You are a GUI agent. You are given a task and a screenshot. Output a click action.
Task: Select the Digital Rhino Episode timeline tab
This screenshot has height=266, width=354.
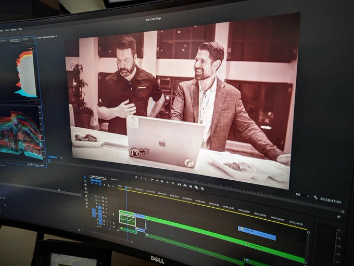(97, 177)
